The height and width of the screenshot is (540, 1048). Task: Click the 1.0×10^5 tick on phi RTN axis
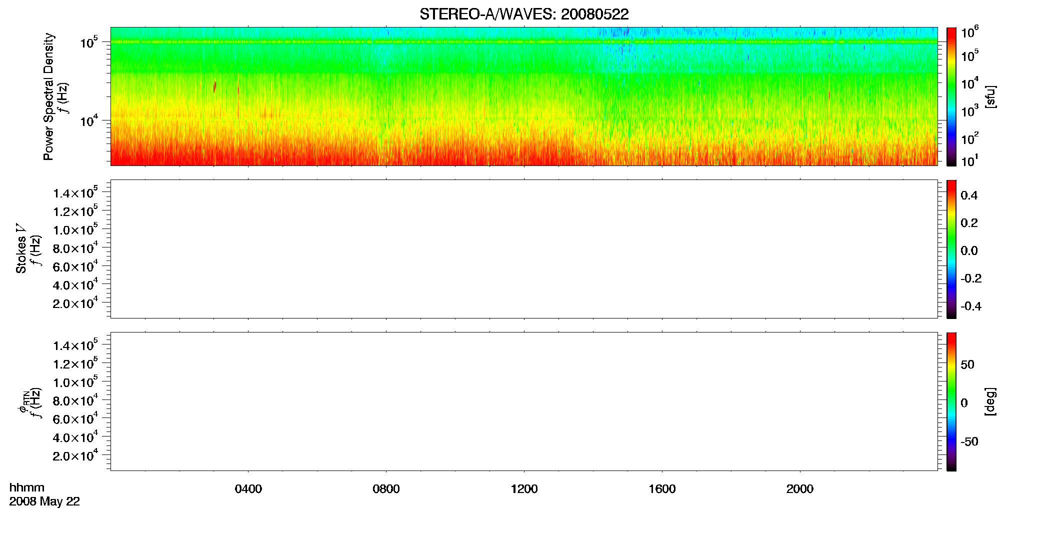[x=75, y=382]
